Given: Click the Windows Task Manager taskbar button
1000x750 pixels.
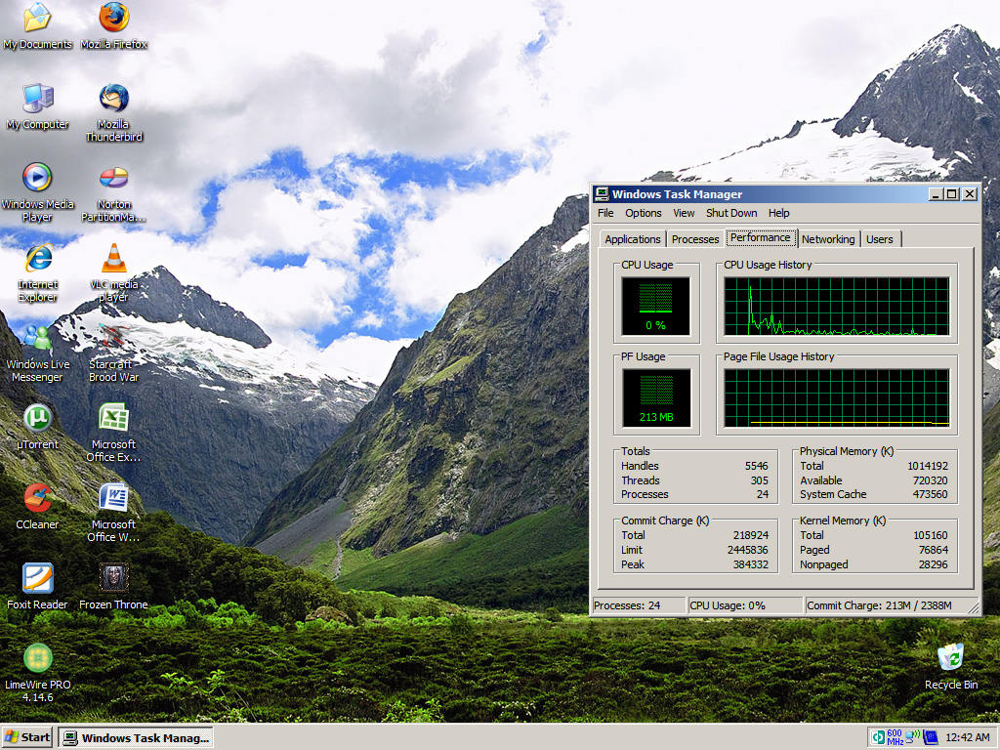Looking at the screenshot, I should [x=136, y=737].
